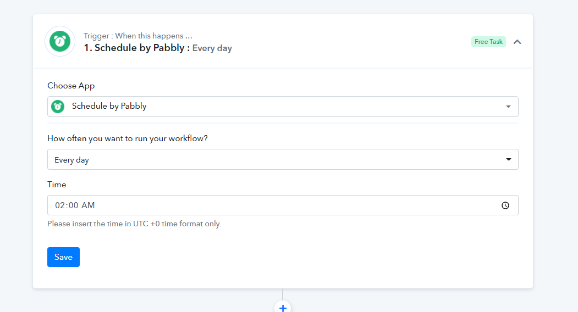Viewport: 578px width, 312px height.
Task: Click the minutes value in Time field
Action: click(73, 205)
